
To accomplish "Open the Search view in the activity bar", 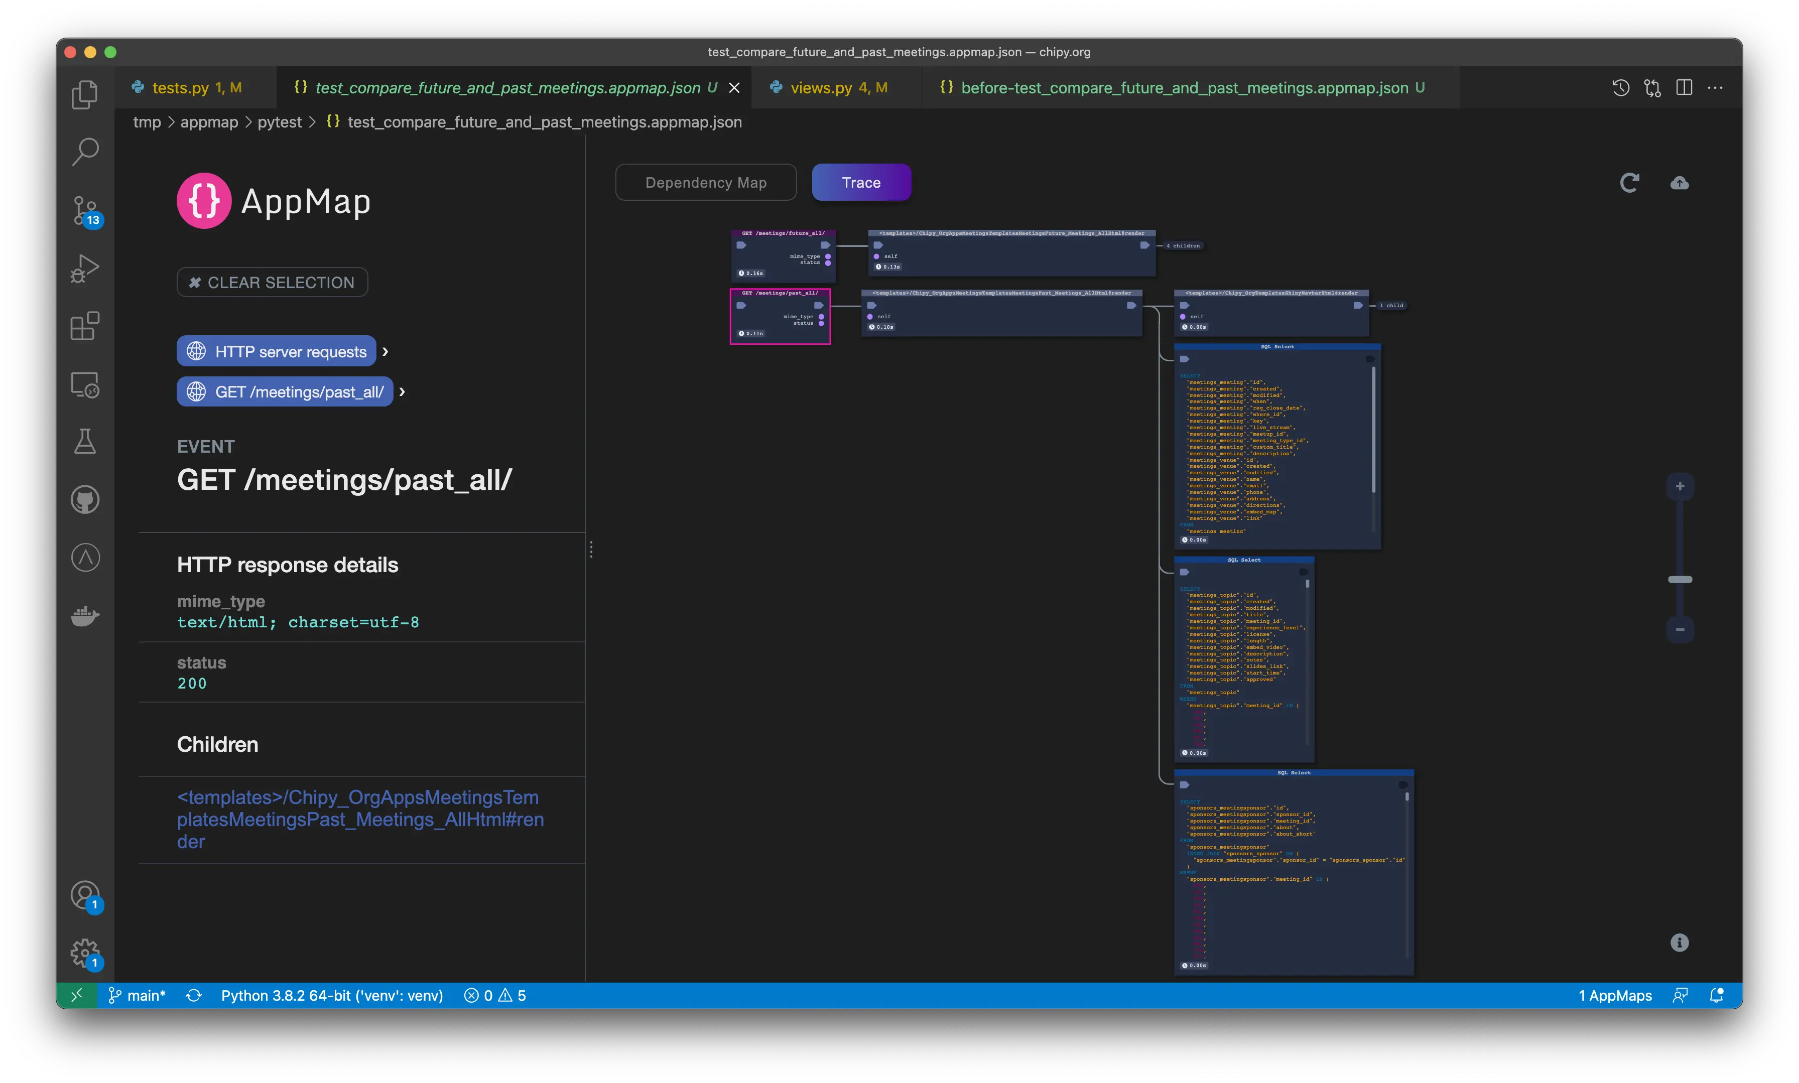I will (85, 152).
